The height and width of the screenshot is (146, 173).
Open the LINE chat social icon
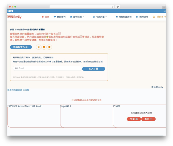(x=49, y=47)
